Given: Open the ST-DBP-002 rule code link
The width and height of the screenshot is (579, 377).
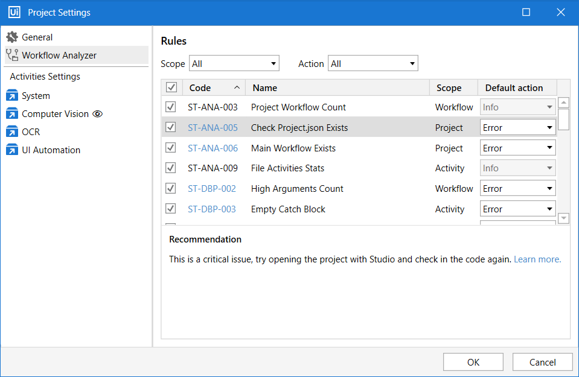Looking at the screenshot, I should [212, 189].
